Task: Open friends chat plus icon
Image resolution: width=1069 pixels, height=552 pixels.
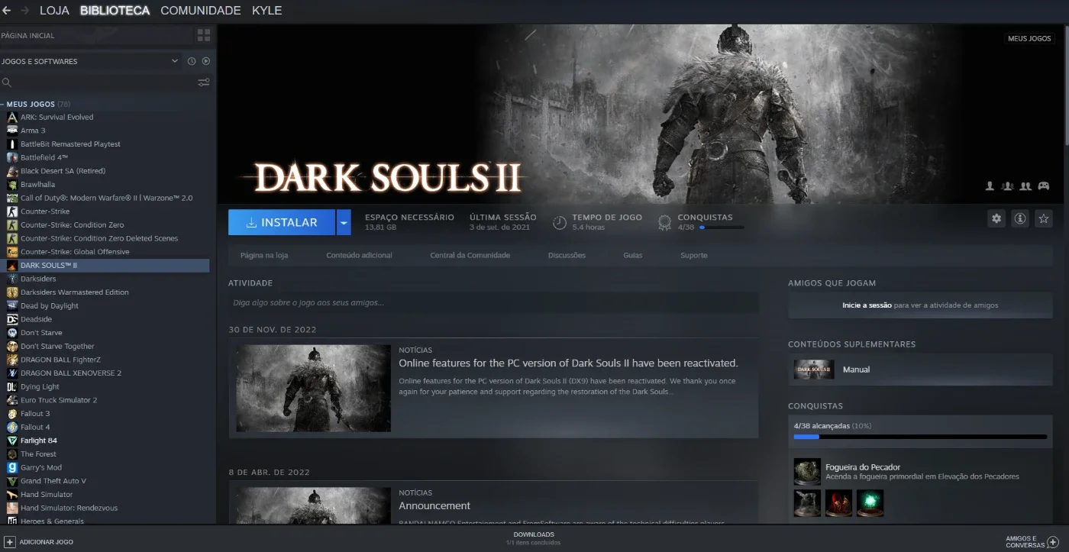Action: tap(1052, 541)
